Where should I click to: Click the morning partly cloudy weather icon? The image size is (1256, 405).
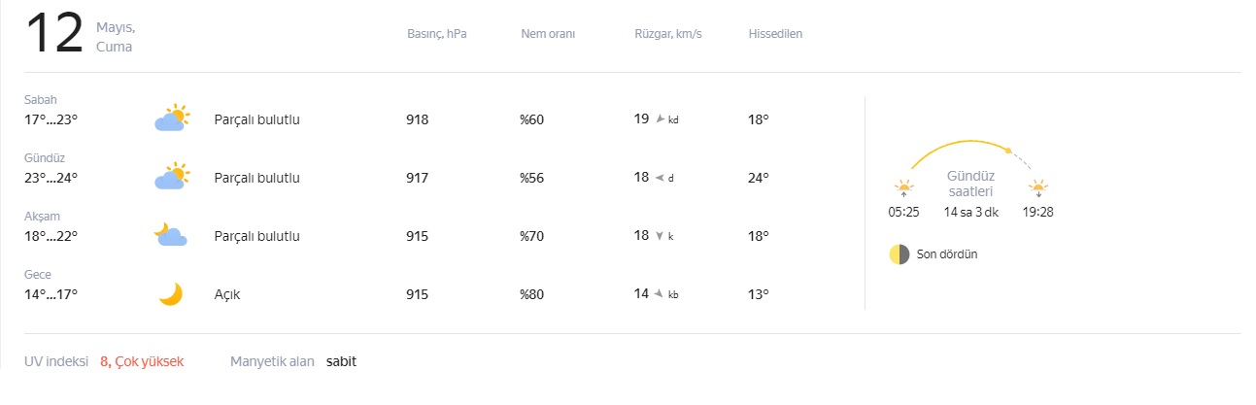[x=172, y=118]
